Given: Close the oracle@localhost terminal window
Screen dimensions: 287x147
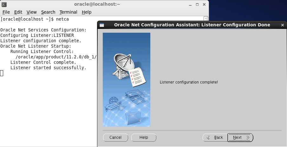Looking at the screenshot, I should pyautogui.click(x=204, y=4).
